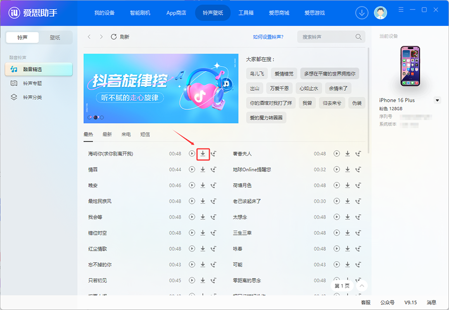Download the ringtone 忘不掉的你
Screen dimensions: 449x310
pyautogui.click(x=203, y=265)
